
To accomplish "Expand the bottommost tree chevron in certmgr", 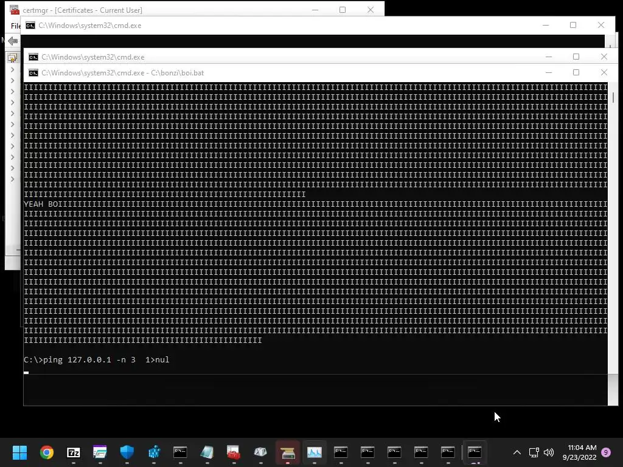I will point(13,179).
